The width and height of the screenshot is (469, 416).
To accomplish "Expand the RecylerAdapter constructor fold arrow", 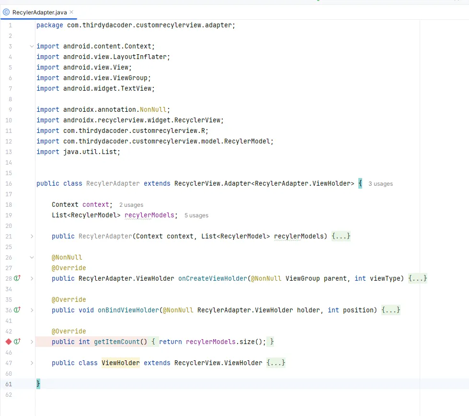I will tap(32, 236).
